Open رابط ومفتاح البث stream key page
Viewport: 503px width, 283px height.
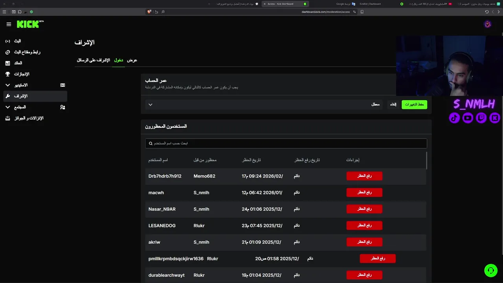point(35,52)
